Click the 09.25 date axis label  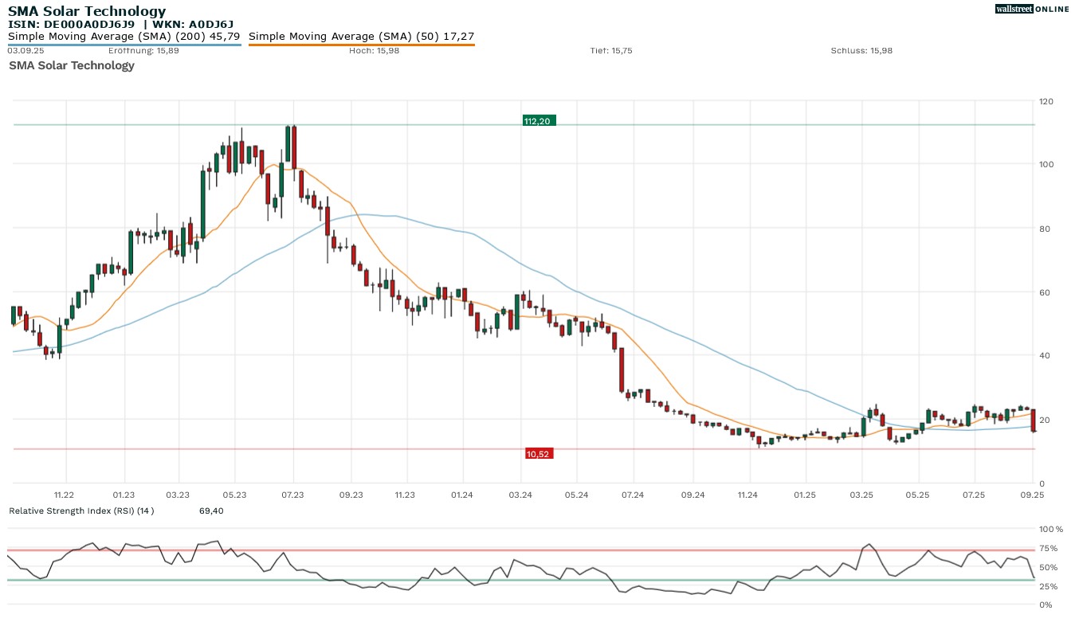point(1033,495)
